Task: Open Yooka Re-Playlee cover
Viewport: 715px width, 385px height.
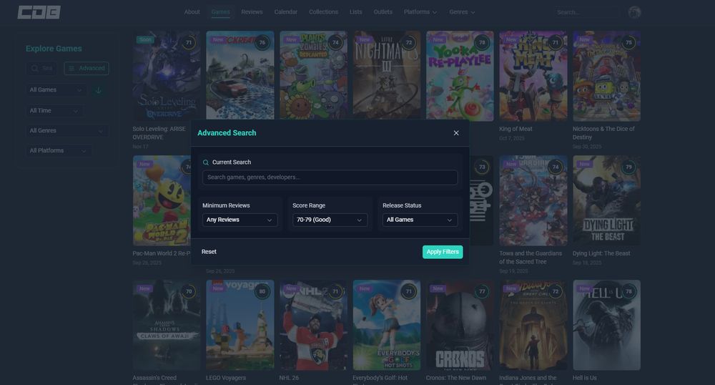Action: 460,75
